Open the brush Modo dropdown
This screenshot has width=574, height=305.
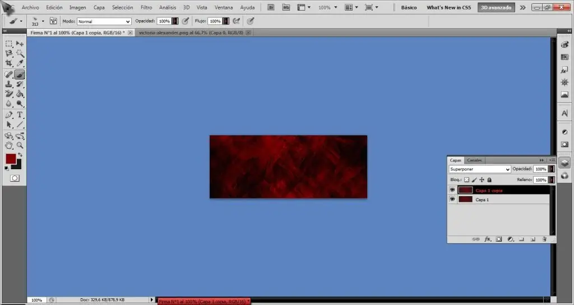[104, 22]
